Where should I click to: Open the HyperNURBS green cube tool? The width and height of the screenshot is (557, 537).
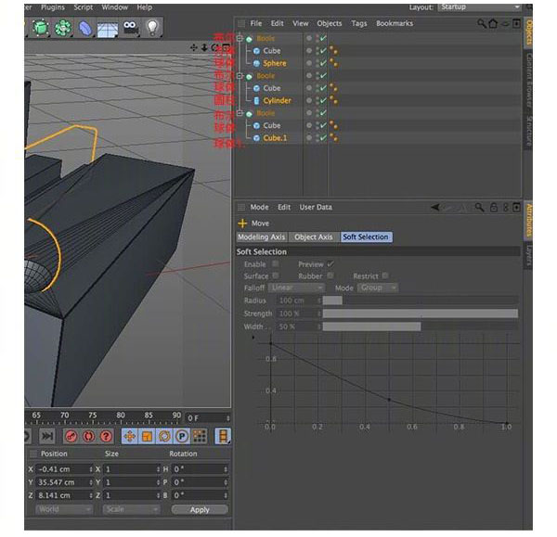(41, 28)
